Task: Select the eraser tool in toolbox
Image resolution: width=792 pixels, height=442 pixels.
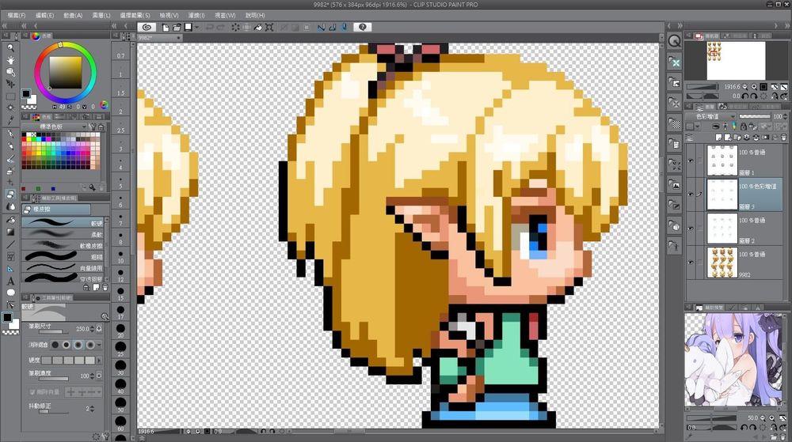Action: [10, 194]
